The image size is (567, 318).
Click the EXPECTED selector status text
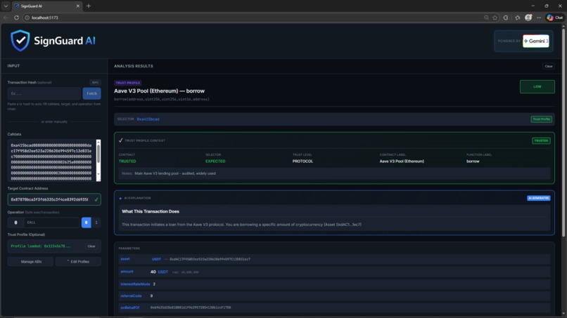[215, 161]
